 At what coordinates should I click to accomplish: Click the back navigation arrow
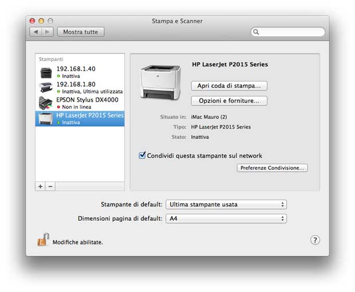35,32
